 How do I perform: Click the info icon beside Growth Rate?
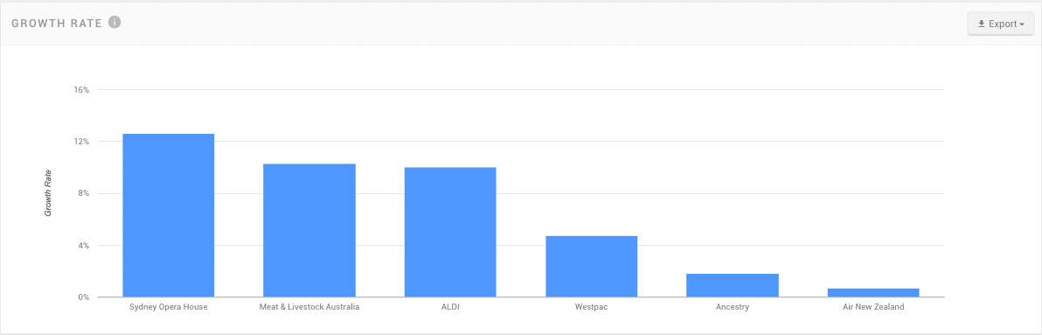click(x=115, y=23)
